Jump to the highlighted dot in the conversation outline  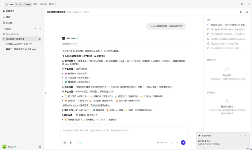point(46,93)
